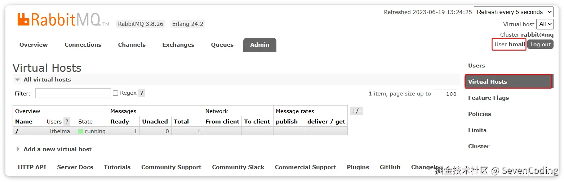
Task: Click the RabbitMQ logo icon
Action: (23, 19)
